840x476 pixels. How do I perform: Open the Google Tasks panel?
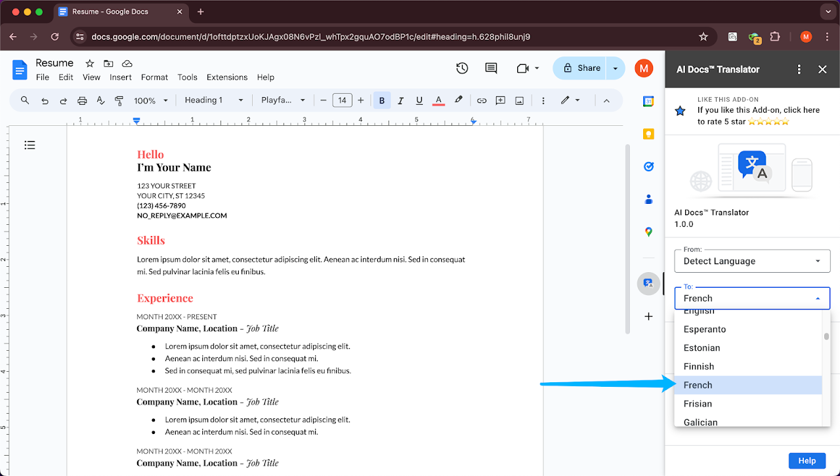(x=648, y=167)
